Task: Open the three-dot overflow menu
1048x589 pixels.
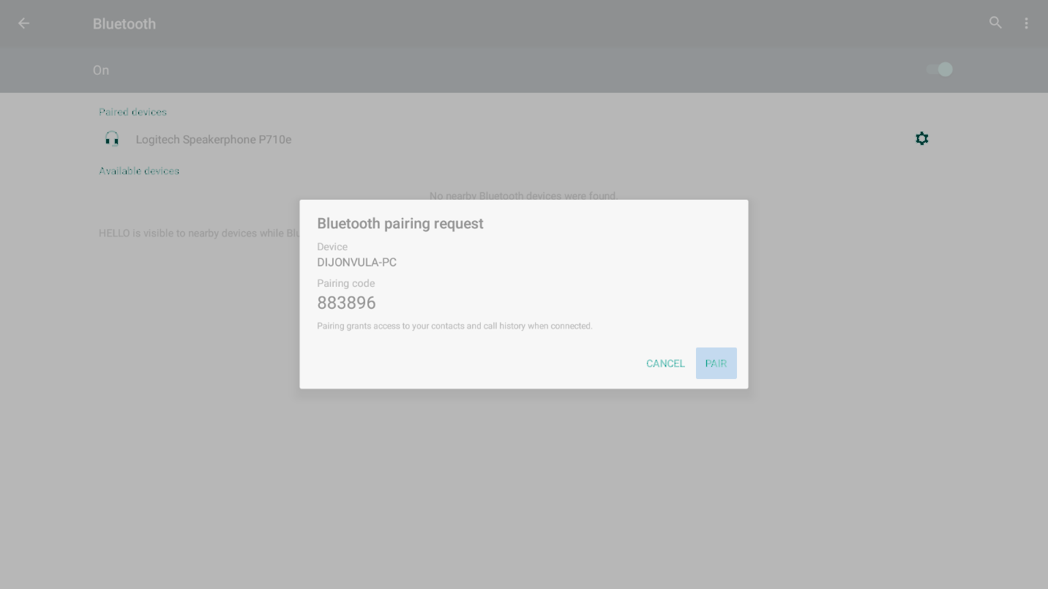Action: 1026,23
